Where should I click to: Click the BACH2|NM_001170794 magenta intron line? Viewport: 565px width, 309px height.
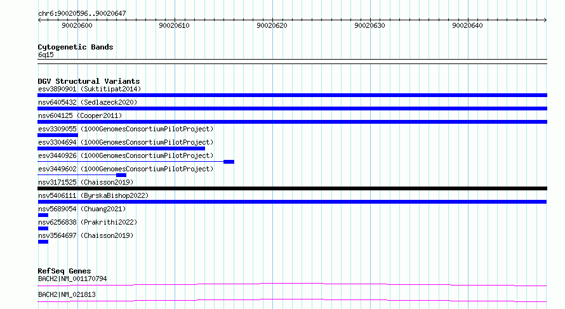[x=292, y=284]
